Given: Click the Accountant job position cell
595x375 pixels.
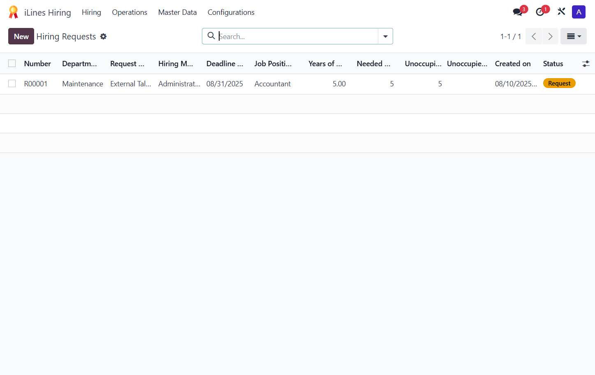Looking at the screenshot, I should click(x=273, y=84).
